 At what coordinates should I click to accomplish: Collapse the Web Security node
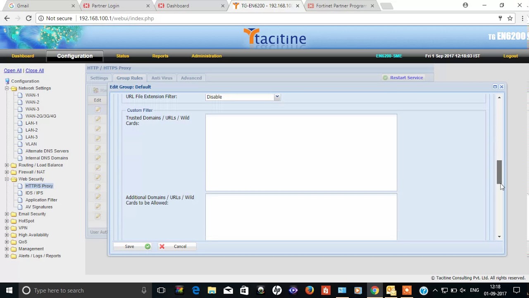click(x=7, y=179)
